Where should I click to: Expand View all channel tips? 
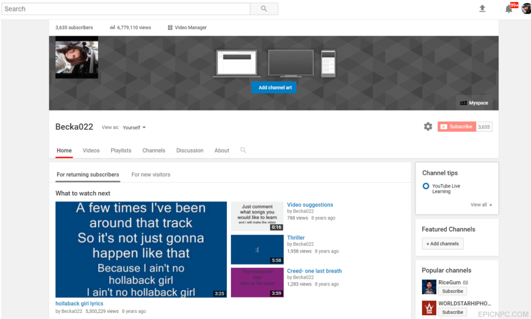click(481, 205)
